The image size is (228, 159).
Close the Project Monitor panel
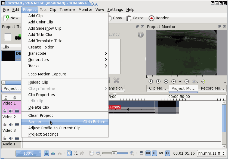224,27
